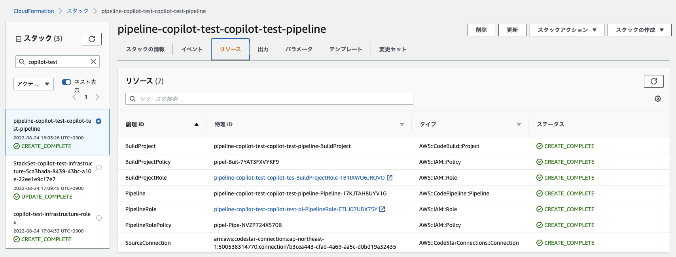The width and height of the screenshot is (676, 257).
Task: Go to next page of stacks
Action: tap(97, 97)
